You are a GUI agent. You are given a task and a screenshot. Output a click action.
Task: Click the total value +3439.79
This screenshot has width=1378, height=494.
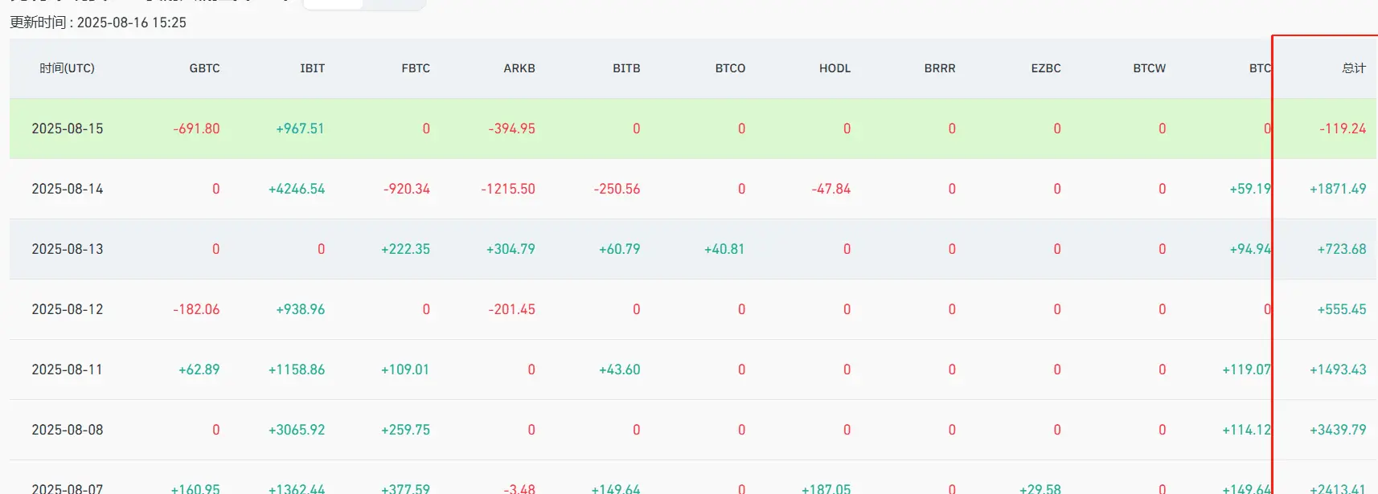1338,430
